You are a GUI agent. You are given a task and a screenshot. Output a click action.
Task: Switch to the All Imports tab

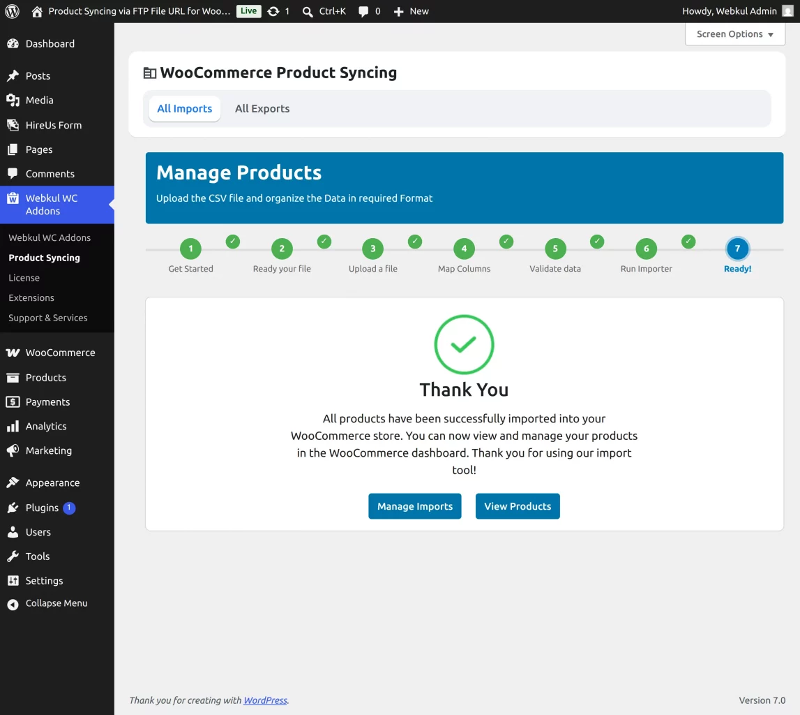pos(184,109)
